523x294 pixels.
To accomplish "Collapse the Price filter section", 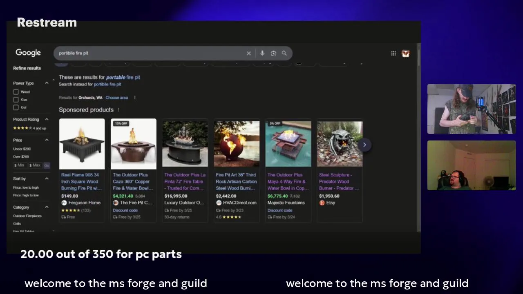I will point(47,140).
